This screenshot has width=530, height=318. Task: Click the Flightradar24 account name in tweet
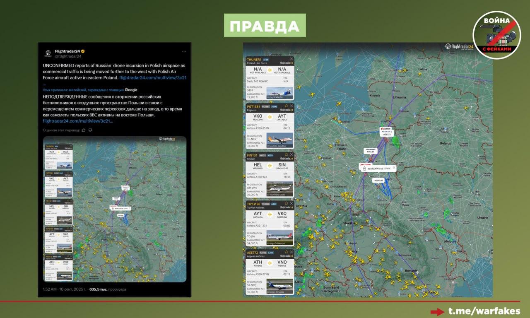coord(67,51)
